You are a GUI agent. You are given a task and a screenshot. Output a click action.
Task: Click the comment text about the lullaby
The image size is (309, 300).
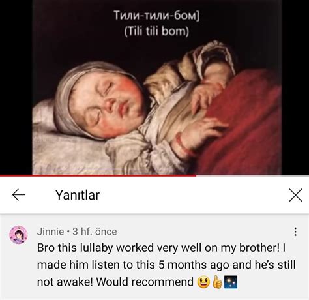(x=166, y=265)
